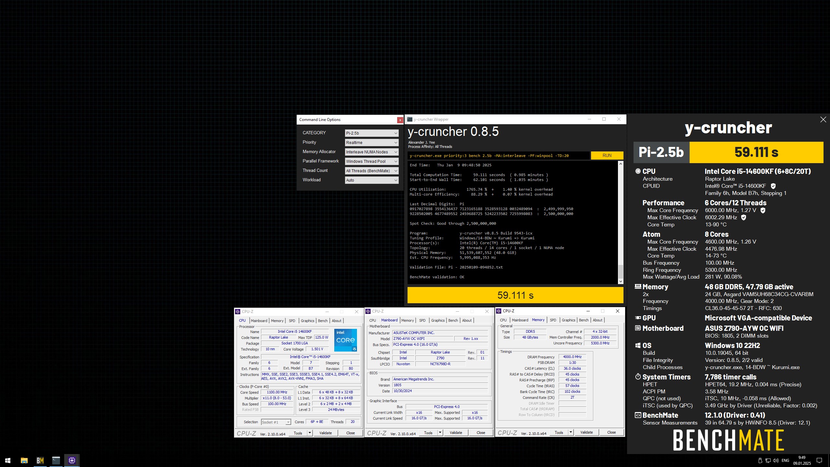Open the CATEGORY dropdown Pi-2.5b
This screenshot has height=467, width=830.
tap(372, 133)
